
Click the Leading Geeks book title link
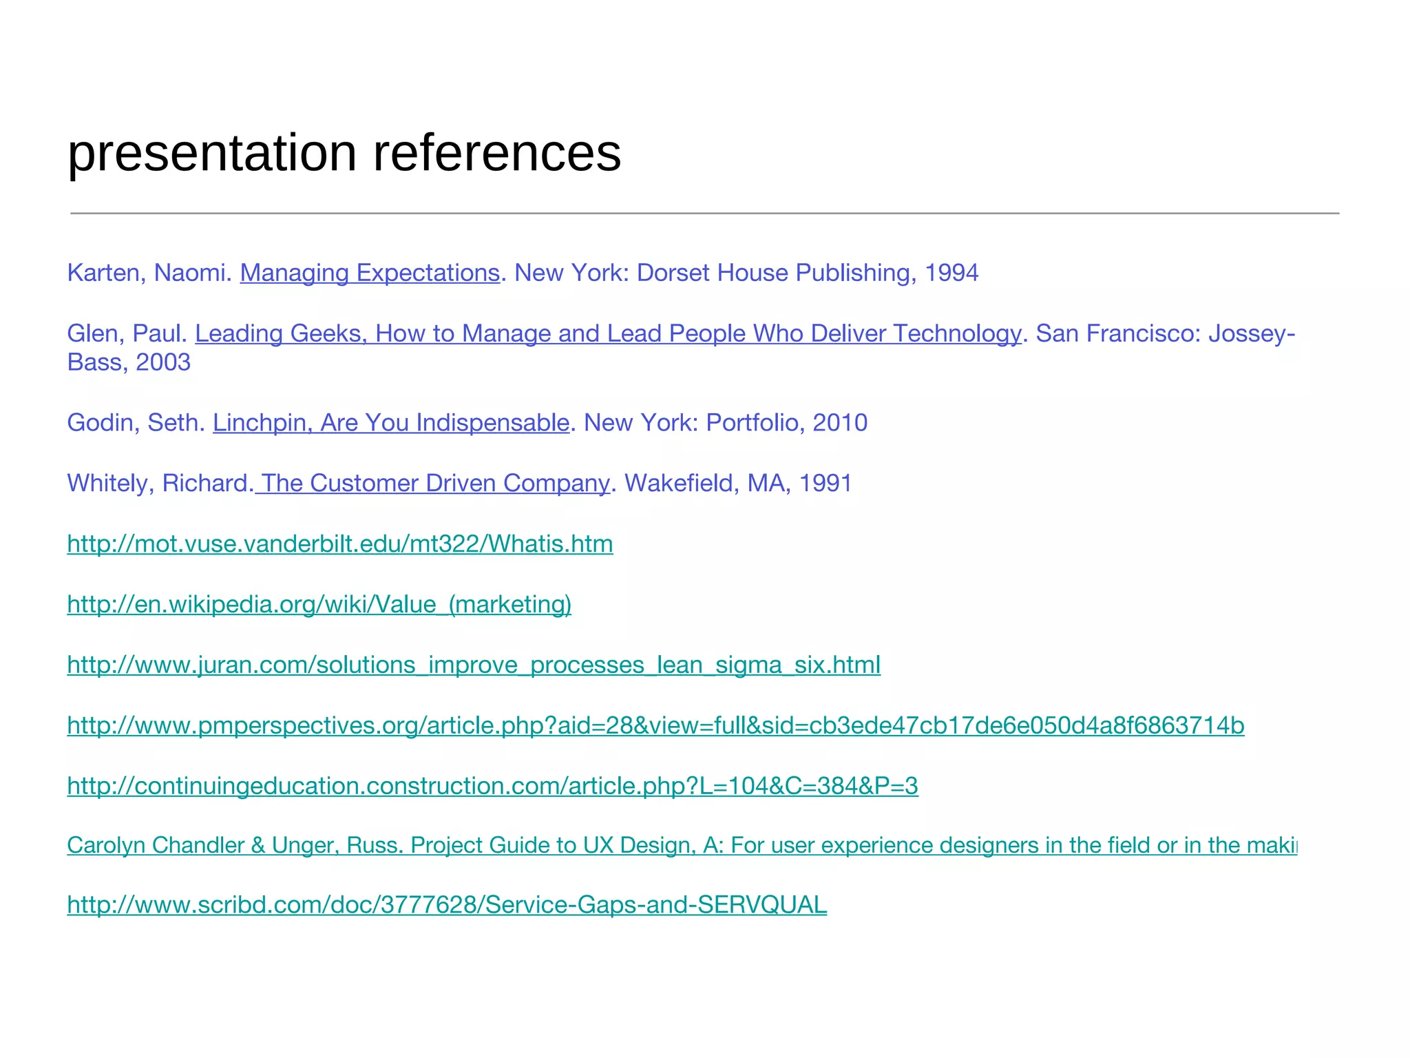point(607,333)
